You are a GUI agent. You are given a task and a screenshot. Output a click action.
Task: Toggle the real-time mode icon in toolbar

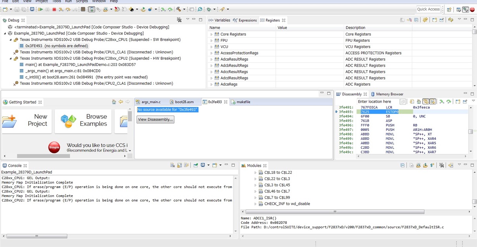[117, 9]
